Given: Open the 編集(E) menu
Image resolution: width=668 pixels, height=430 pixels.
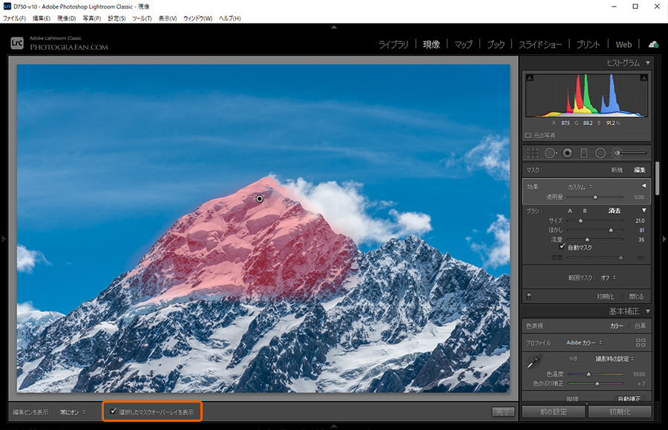Looking at the screenshot, I should [x=42, y=19].
